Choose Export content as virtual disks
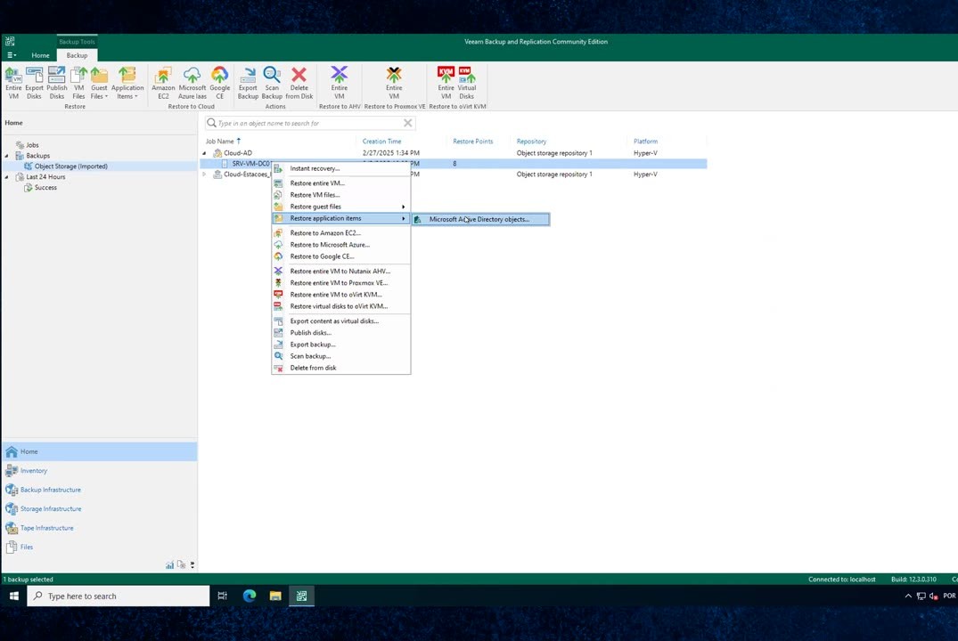The width and height of the screenshot is (958, 641). (x=341, y=321)
